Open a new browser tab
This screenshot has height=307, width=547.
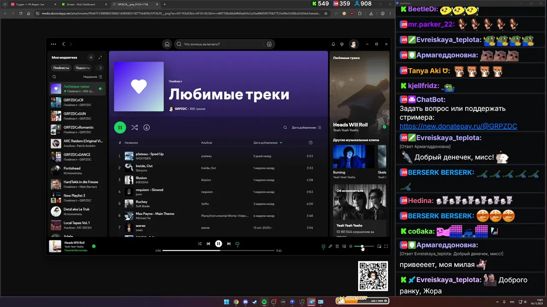165,4
